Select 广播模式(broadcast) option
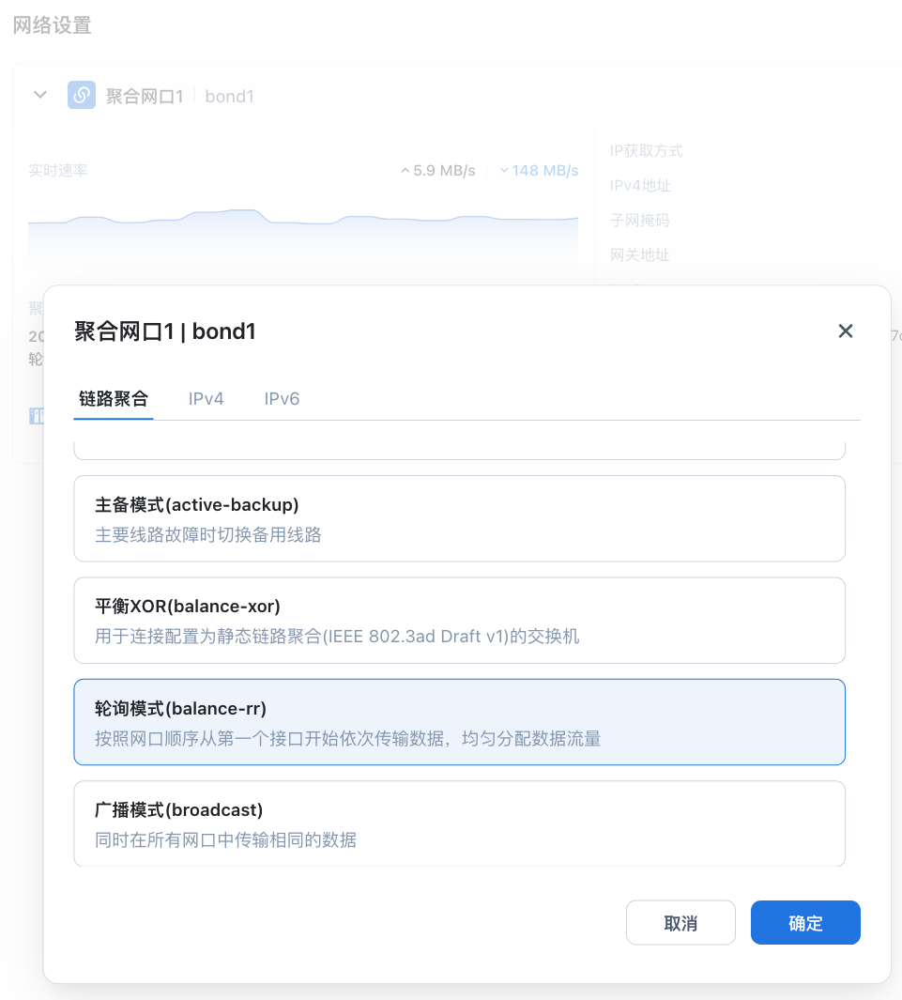 click(x=460, y=823)
